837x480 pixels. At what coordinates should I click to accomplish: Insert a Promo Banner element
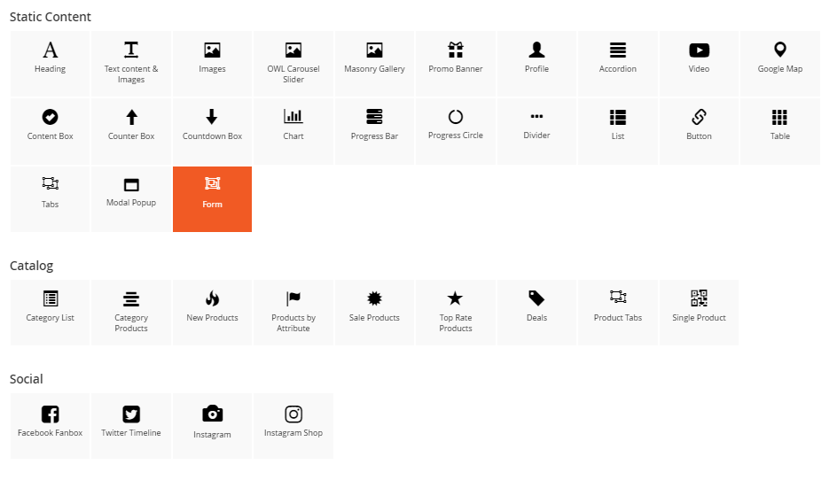[x=456, y=63]
